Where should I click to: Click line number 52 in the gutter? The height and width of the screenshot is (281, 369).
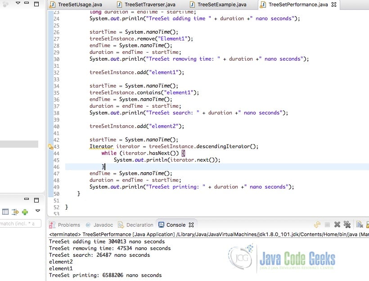(x=57, y=207)
